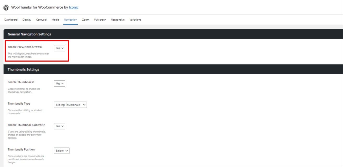Click the General Navigation Settings header
Image resolution: width=343 pixels, height=167 pixels.
coord(30,34)
